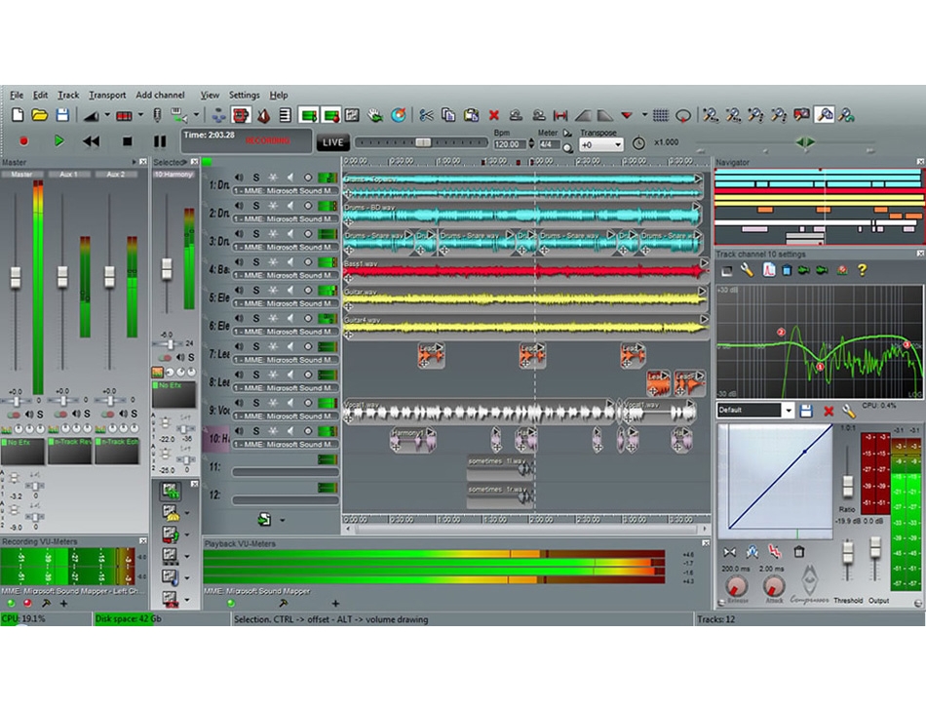
Task: Solo track 7: Lea. with its S button
Action: pos(256,347)
